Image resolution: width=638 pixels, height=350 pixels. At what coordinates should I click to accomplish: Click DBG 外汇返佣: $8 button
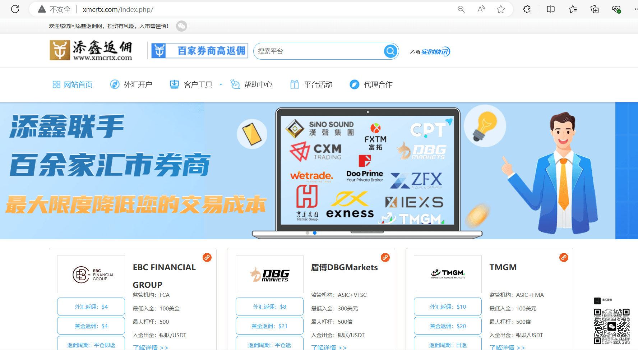269,307
